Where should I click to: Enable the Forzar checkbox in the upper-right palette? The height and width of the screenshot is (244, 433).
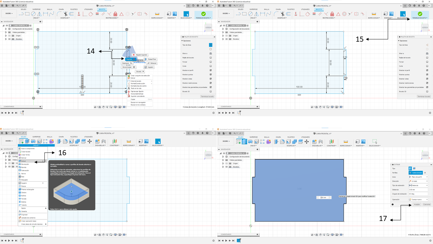coord(427,62)
